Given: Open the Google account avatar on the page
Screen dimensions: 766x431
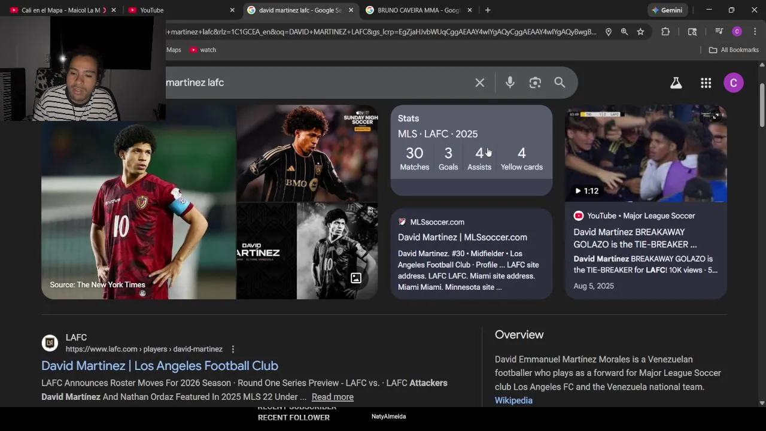Looking at the screenshot, I should point(734,83).
